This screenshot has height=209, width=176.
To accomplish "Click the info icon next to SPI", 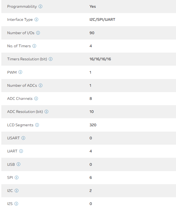I will click(x=17, y=178).
